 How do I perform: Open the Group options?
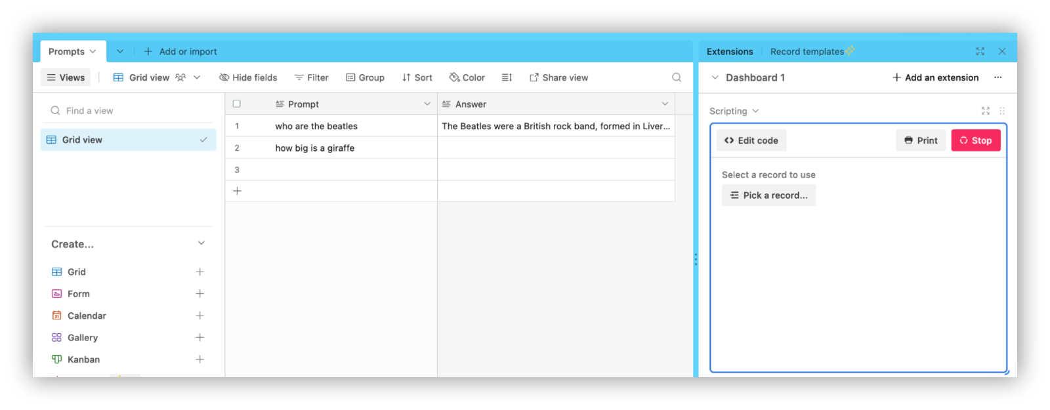pos(366,77)
